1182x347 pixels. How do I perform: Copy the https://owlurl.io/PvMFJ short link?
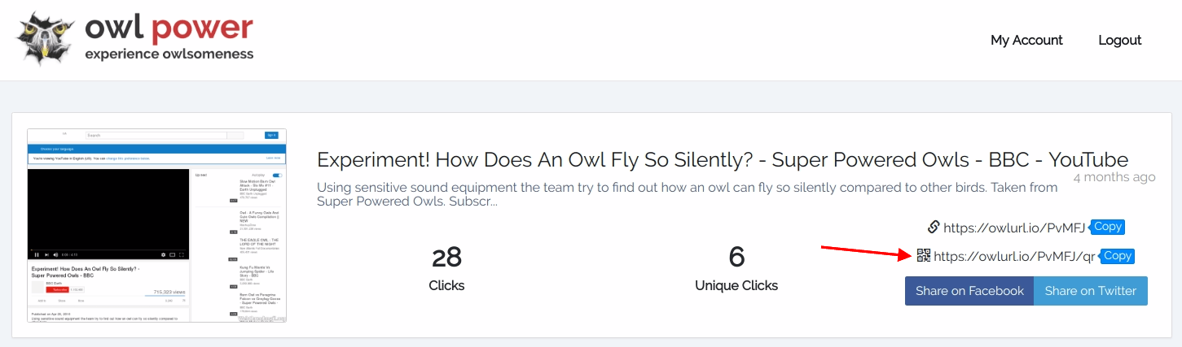click(x=1107, y=227)
